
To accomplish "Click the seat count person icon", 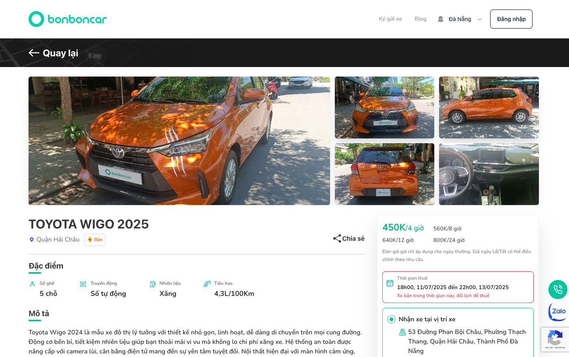I will [x=32, y=284].
